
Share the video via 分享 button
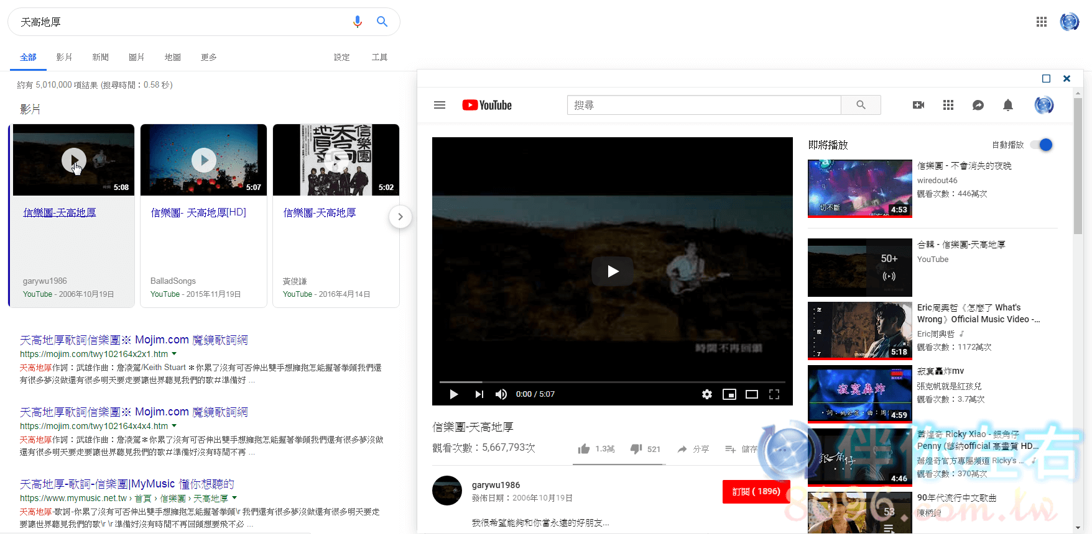click(x=693, y=449)
